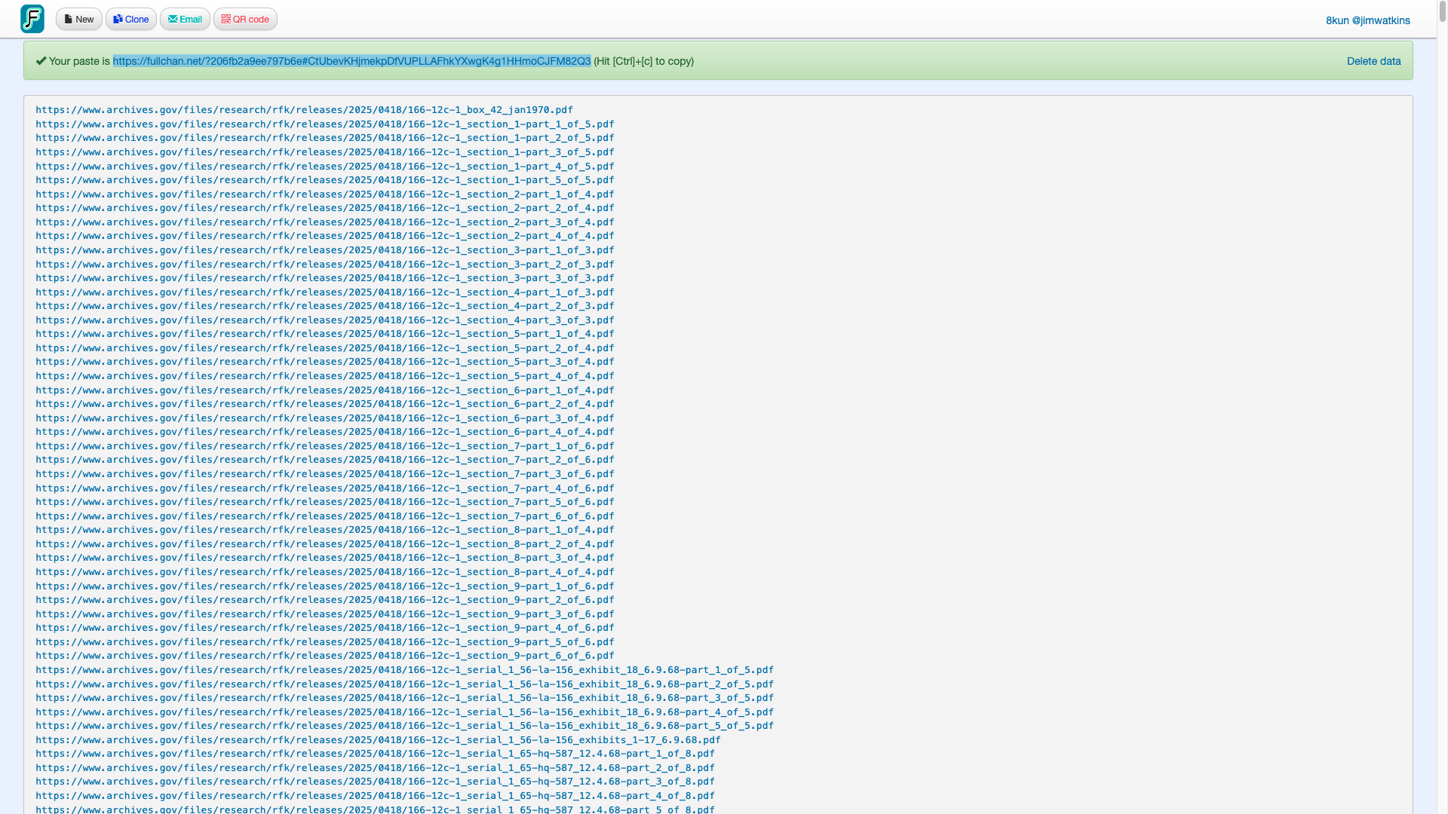Open section_9-part_6_of_6.pdf link
The width and height of the screenshot is (1448, 814).
(325, 656)
